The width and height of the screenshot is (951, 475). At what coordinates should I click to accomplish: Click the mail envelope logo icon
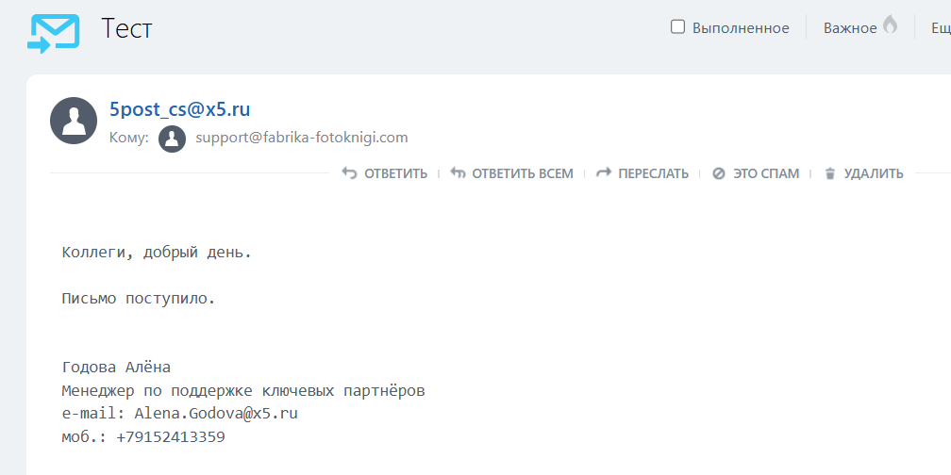point(53,33)
